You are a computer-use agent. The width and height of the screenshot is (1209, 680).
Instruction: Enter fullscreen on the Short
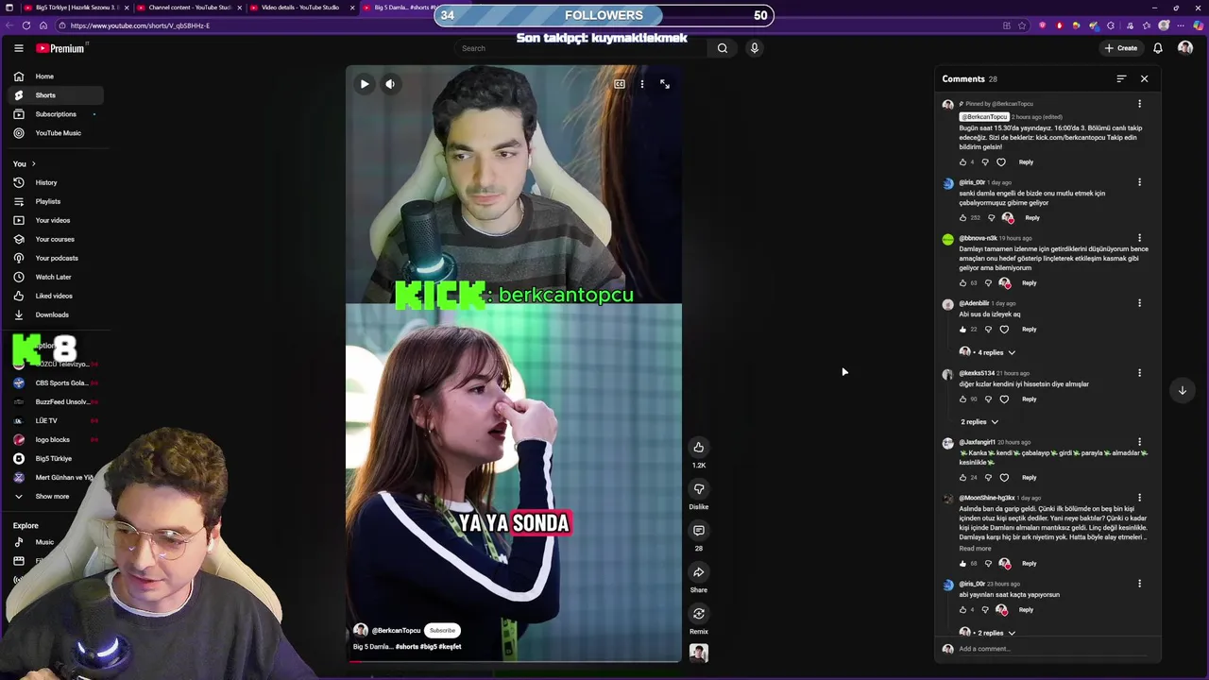click(665, 84)
